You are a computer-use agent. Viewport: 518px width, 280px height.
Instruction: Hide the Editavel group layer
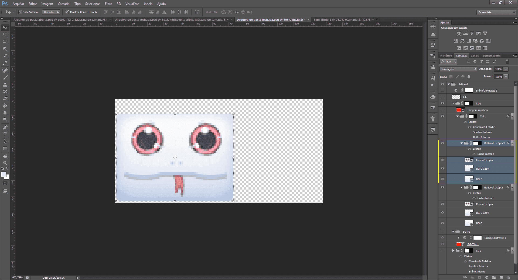(x=442, y=84)
